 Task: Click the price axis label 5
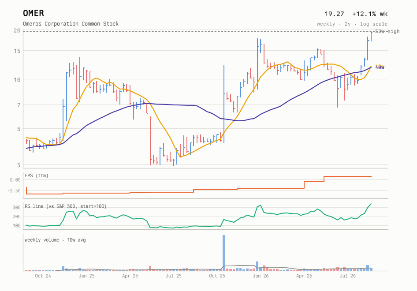pos(19,129)
